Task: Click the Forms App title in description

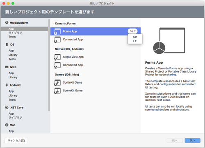Action: click(154, 63)
